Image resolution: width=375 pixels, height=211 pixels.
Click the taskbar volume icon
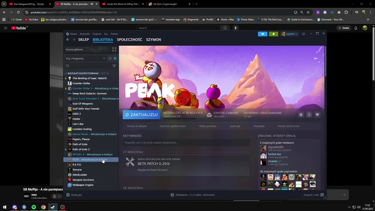pyautogui.click(x=359, y=207)
